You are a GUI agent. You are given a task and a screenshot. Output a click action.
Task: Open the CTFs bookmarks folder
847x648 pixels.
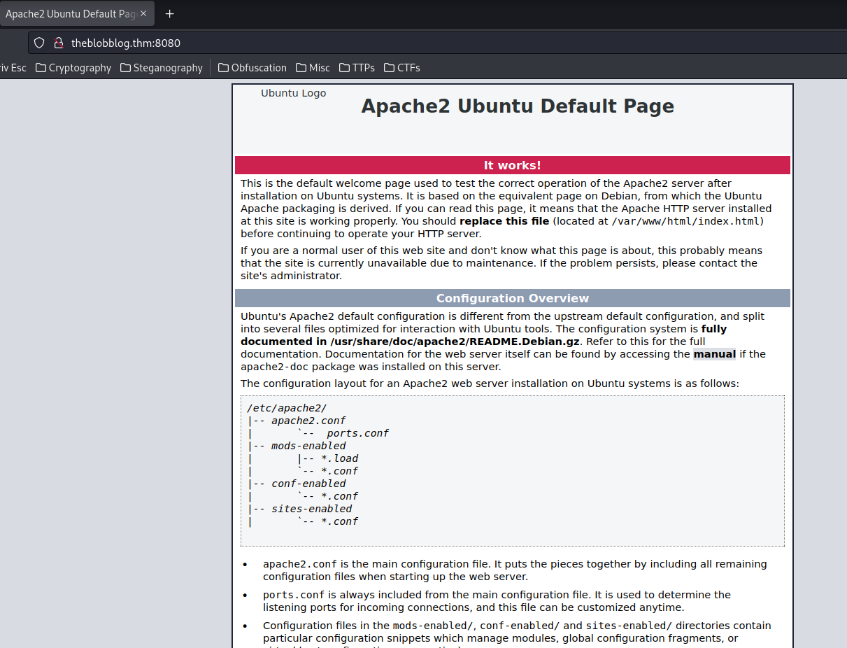[x=401, y=68]
